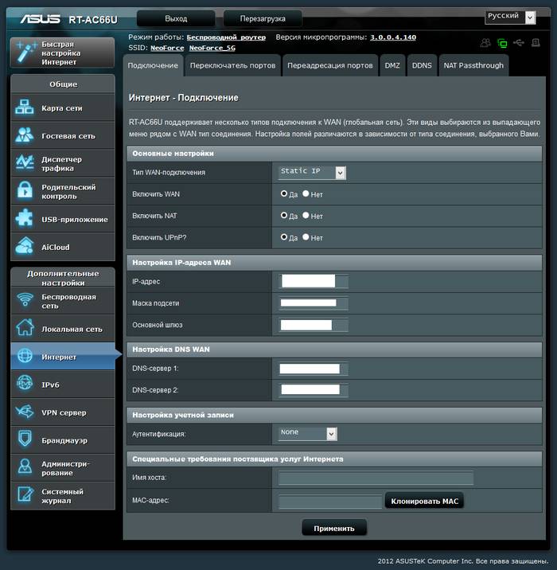Open Traffic Manager (Диспетчер трафика) icon

(x=25, y=163)
